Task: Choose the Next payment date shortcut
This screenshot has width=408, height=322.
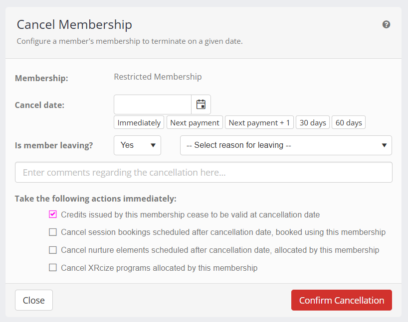Action: point(195,122)
